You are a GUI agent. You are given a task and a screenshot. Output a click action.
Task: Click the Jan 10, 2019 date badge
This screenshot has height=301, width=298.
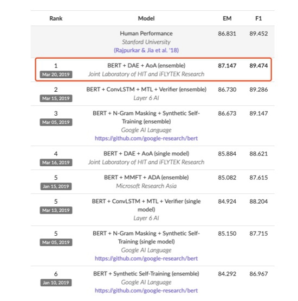click(x=56, y=283)
